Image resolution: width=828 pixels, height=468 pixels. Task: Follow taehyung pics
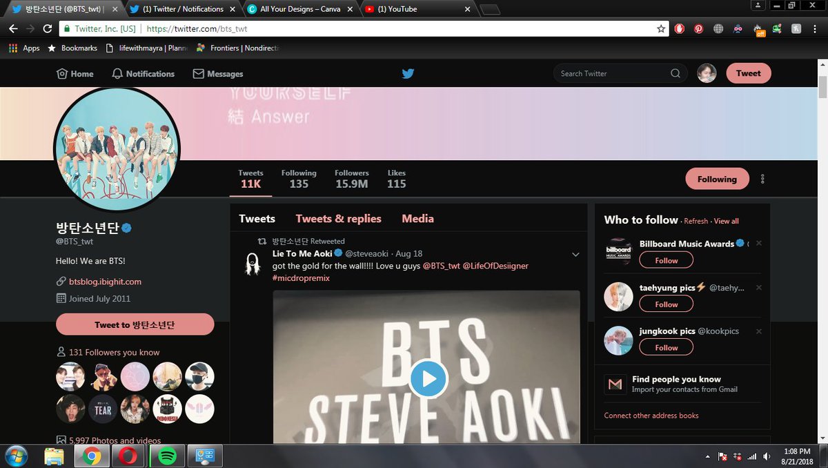tap(667, 304)
